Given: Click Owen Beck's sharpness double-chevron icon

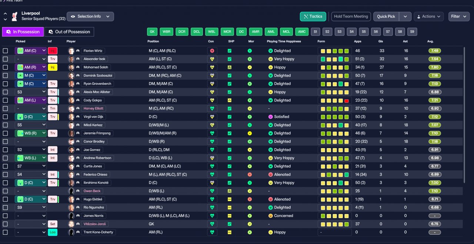Looking at the screenshot, I should pyautogui.click(x=230, y=191).
